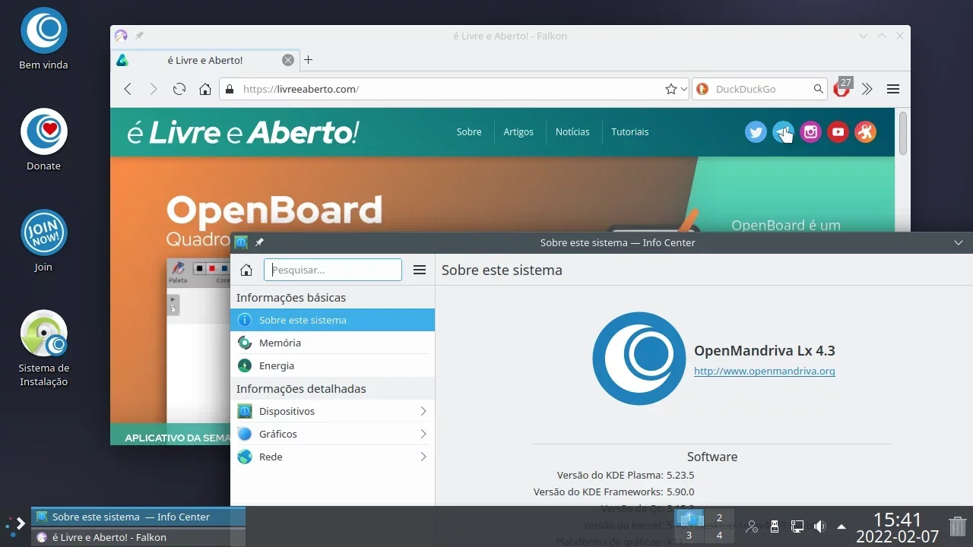The image size is (973, 547).
Task: Close the é Livre e Aberto! tab
Action: (x=288, y=60)
